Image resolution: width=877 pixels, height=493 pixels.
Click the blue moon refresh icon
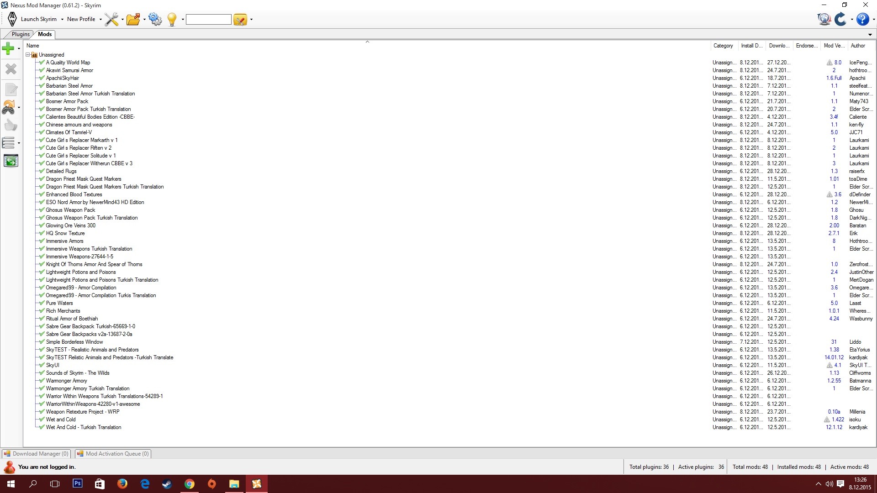pos(841,19)
